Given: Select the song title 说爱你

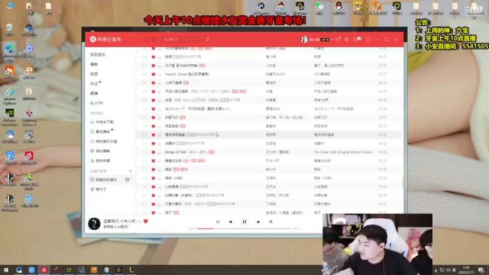Looking at the screenshot, I should tap(171, 144).
